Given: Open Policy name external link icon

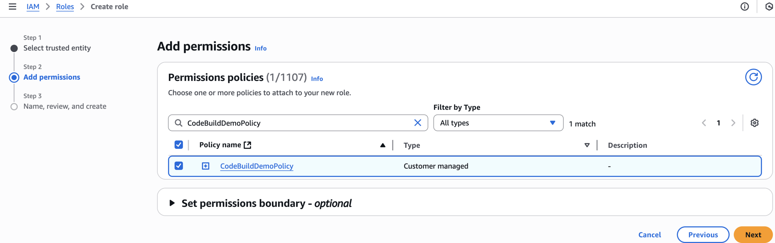Looking at the screenshot, I should coord(247,145).
